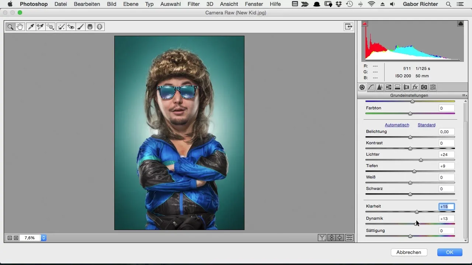Screen dimensions: 472x265
Task: Toggle the shadow clipping warning
Action: [365, 24]
